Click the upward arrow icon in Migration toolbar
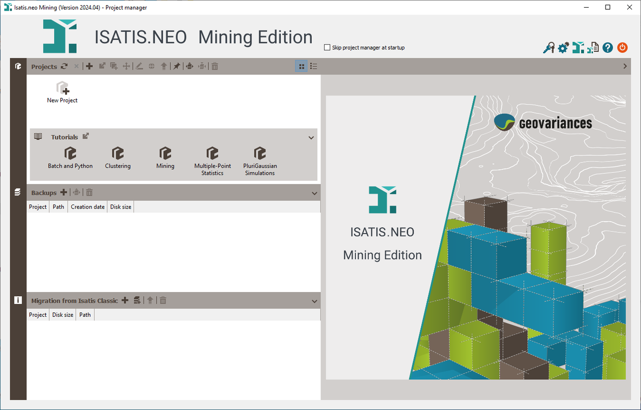641x410 pixels. click(150, 300)
